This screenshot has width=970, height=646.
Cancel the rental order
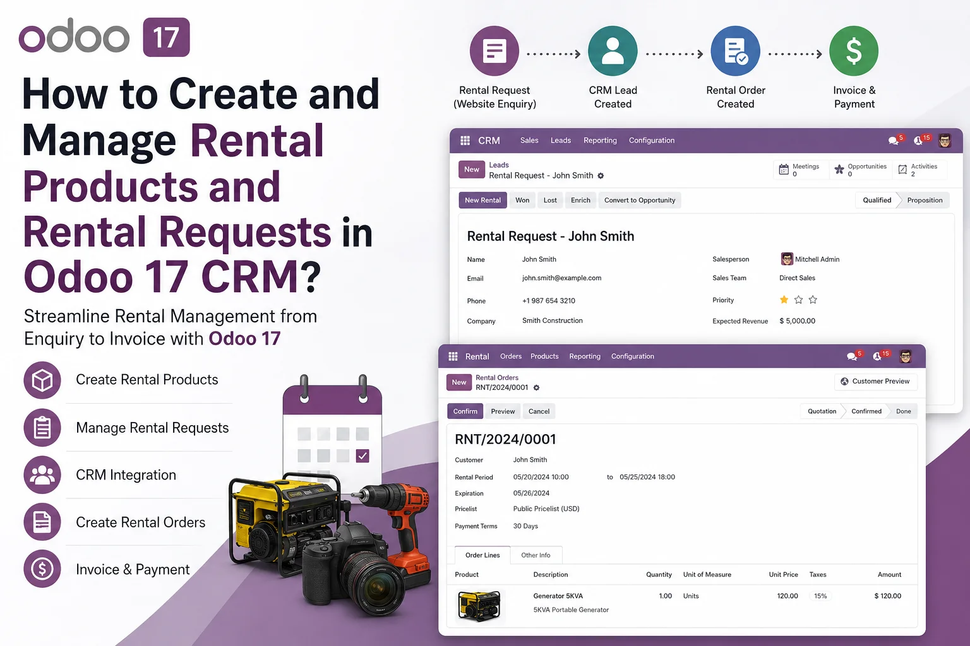539,411
